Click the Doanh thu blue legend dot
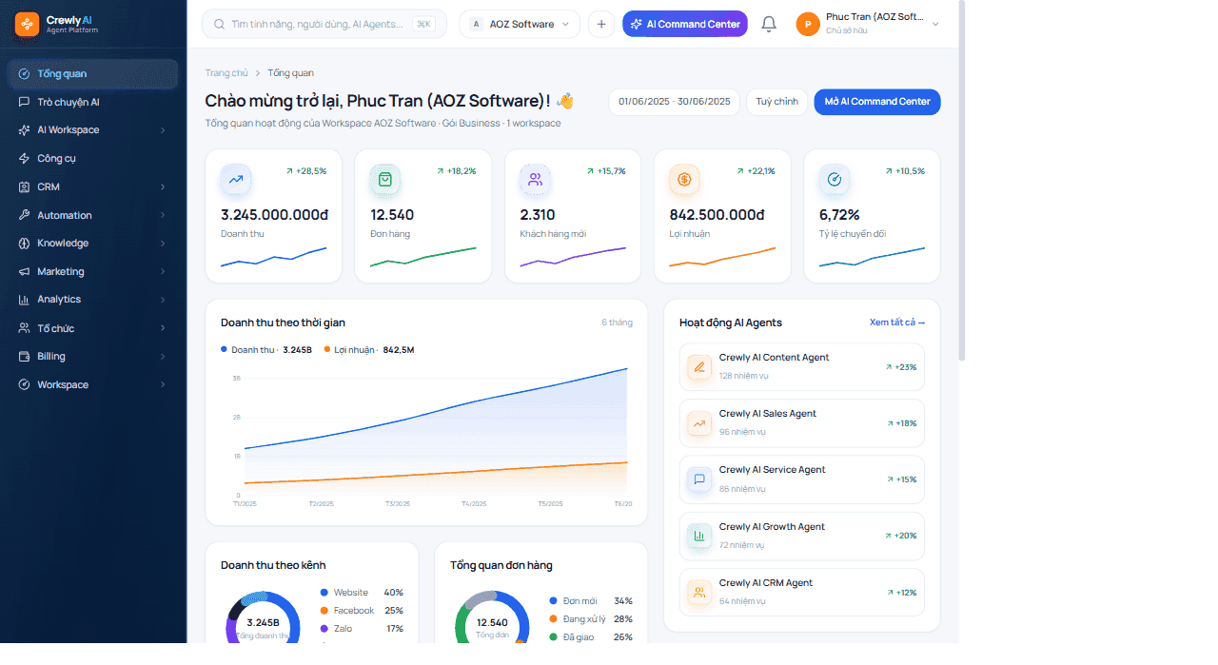The image size is (1218, 665). 224,350
